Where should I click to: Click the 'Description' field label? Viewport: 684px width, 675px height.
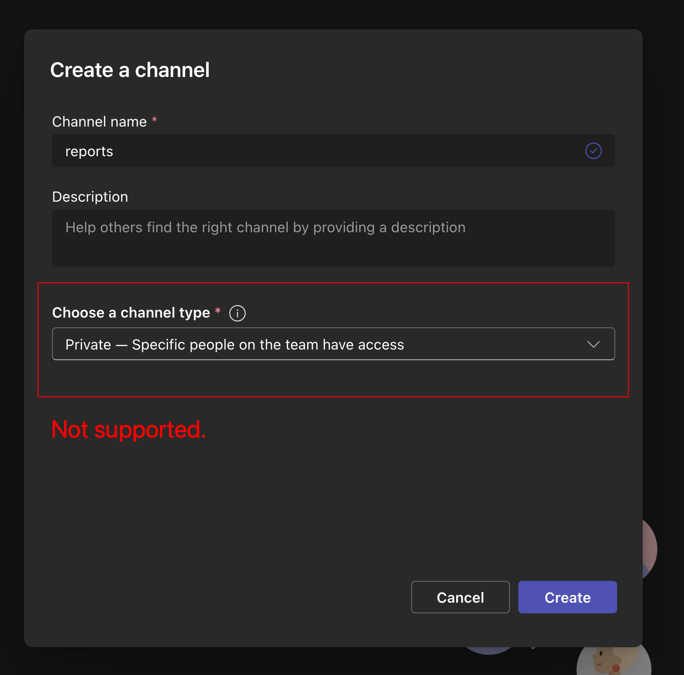[x=90, y=197]
